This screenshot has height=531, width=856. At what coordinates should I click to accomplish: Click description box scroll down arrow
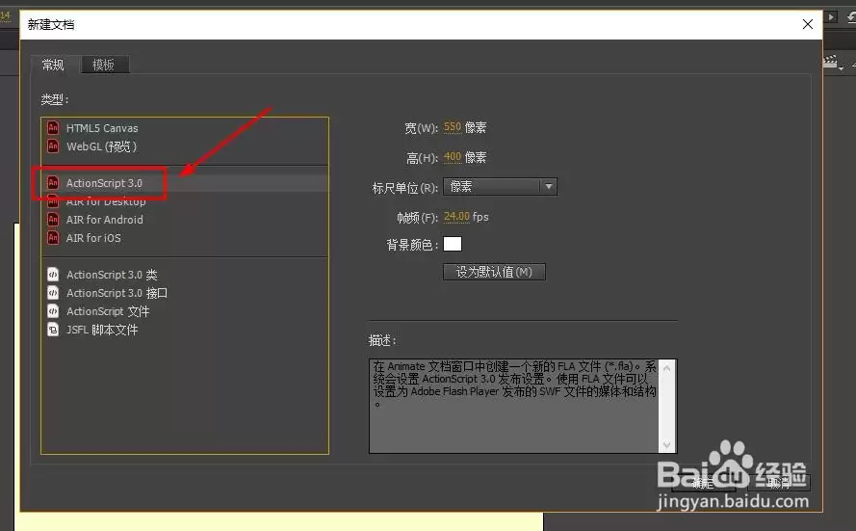[x=666, y=445]
